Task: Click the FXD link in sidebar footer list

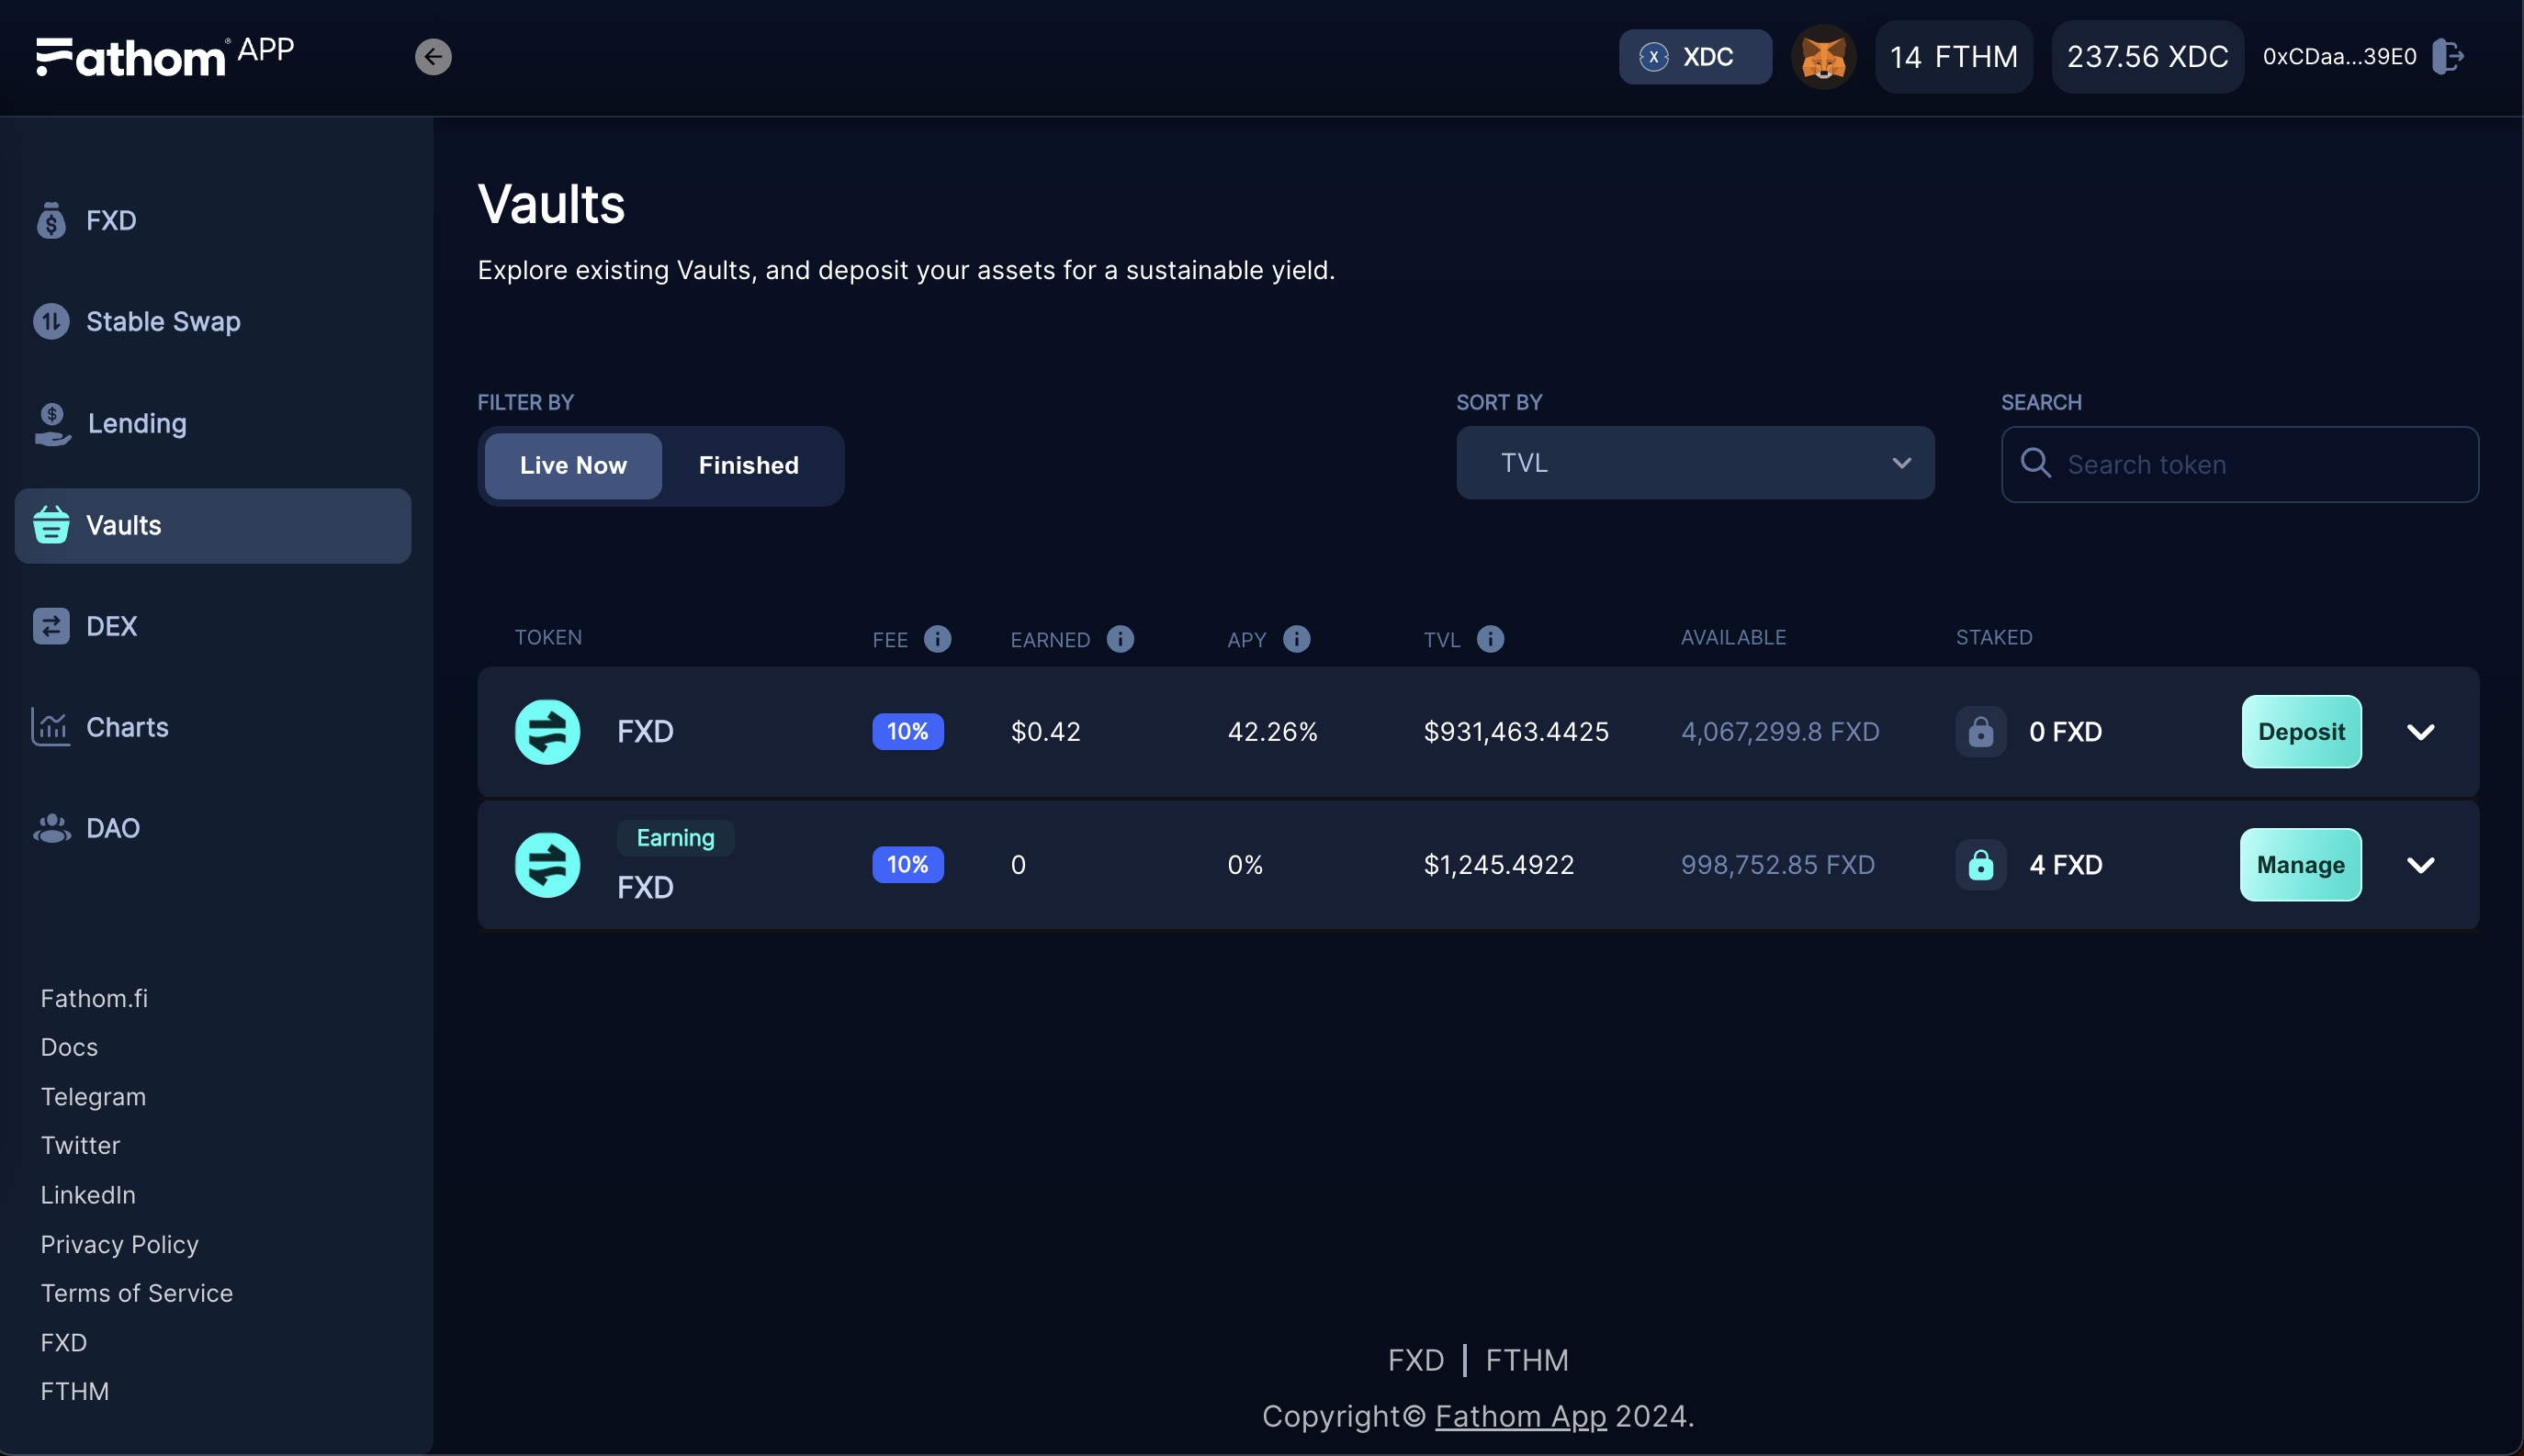Action: 63,1342
